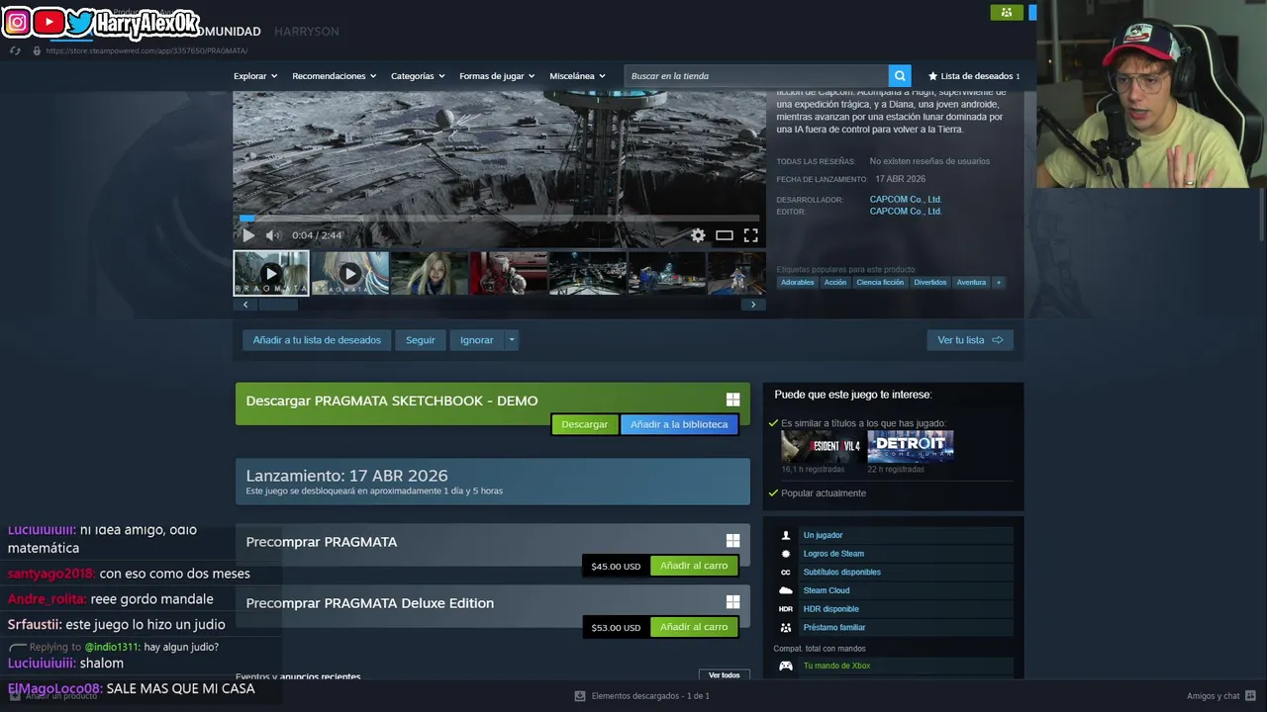The height and width of the screenshot is (712, 1267).
Task: Click the Steam Cloud icon
Action: coord(786,590)
